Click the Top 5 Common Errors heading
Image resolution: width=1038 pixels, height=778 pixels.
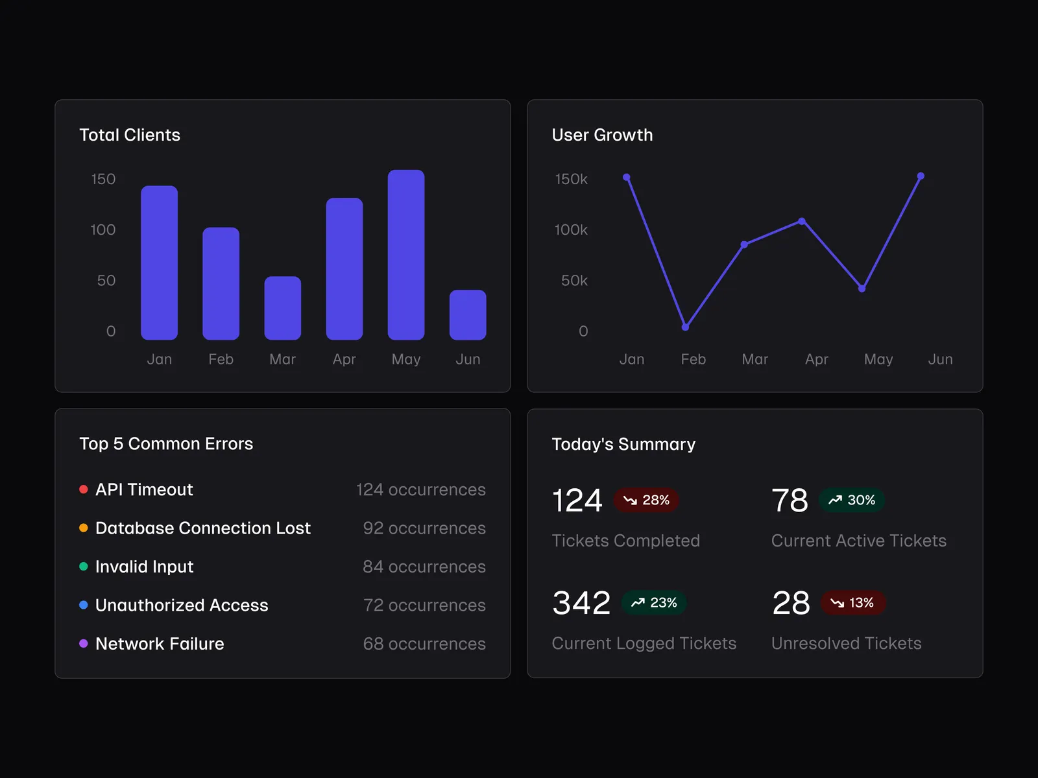point(166,443)
